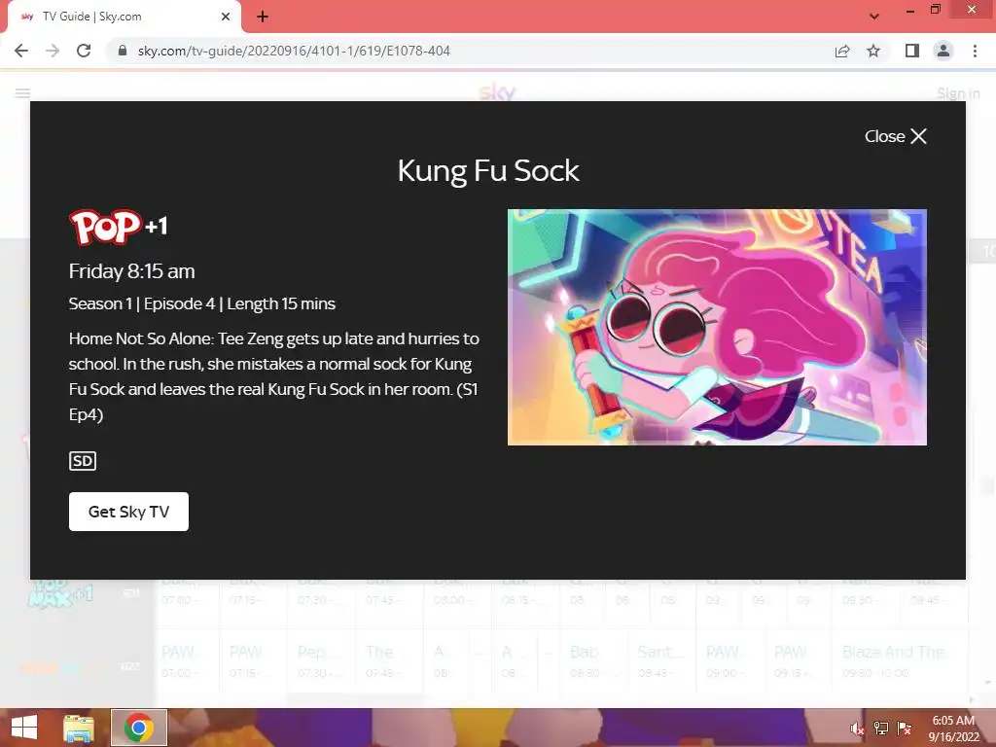Click the Kung Fu Sock episode artwork
Image resolution: width=996 pixels, height=747 pixels.
click(717, 327)
